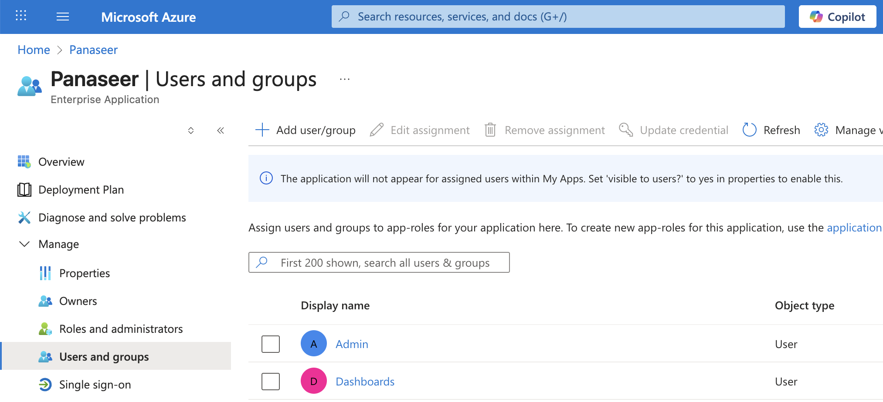This screenshot has height=402, width=883.
Task: Click the magnifier in users search box
Action: (262, 262)
